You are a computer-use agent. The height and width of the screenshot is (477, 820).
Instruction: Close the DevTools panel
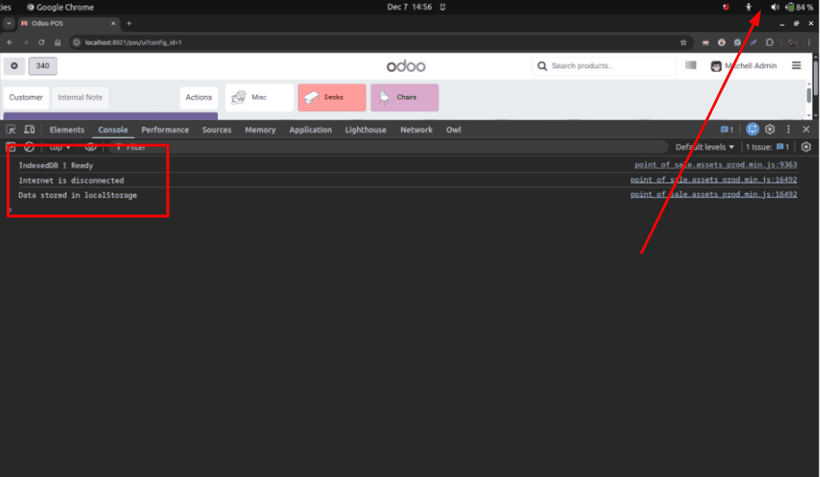(x=806, y=129)
